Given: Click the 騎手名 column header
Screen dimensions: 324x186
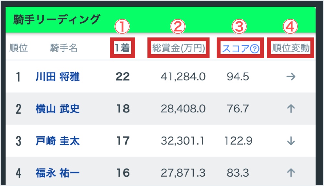Looking at the screenshot, I should [x=64, y=48].
